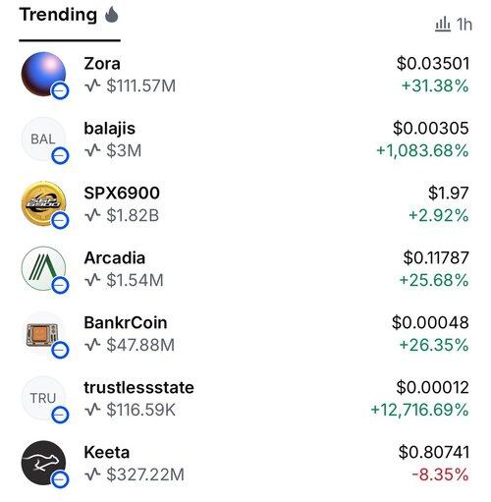Open the 1h timeframe selector
This screenshot has height=502, width=491.
tap(454, 25)
